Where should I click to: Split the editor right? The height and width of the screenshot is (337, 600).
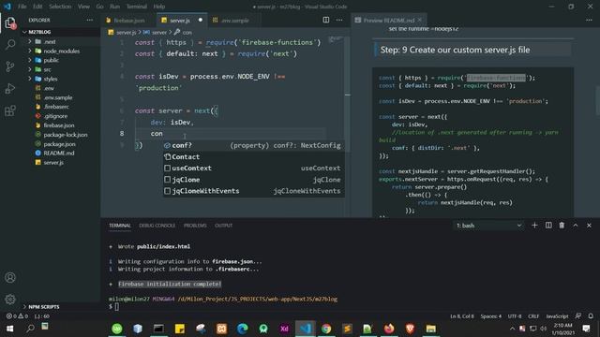(326, 20)
